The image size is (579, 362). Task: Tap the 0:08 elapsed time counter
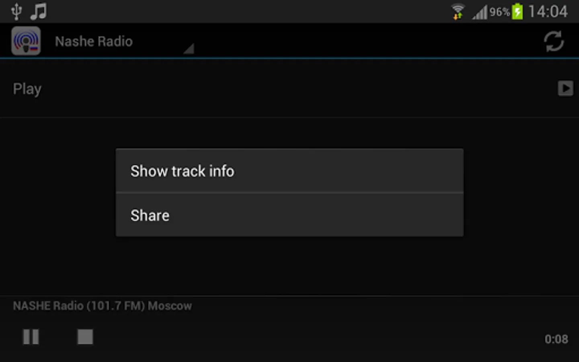pyautogui.click(x=556, y=339)
